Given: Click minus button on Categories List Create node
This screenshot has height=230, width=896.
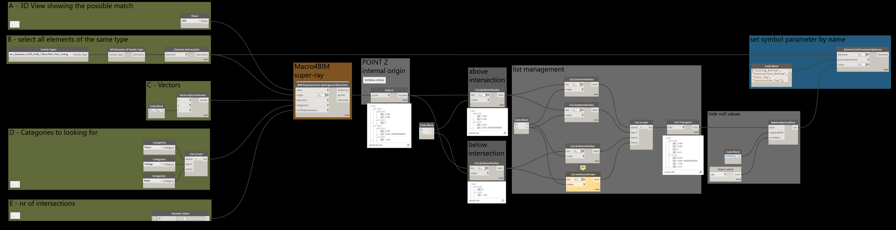Looking at the screenshot, I should (x=200, y=159).
